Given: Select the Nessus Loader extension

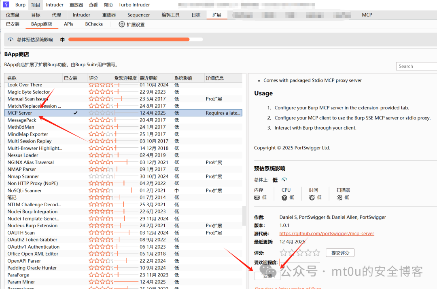Looking at the screenshot, I should 123,155.
